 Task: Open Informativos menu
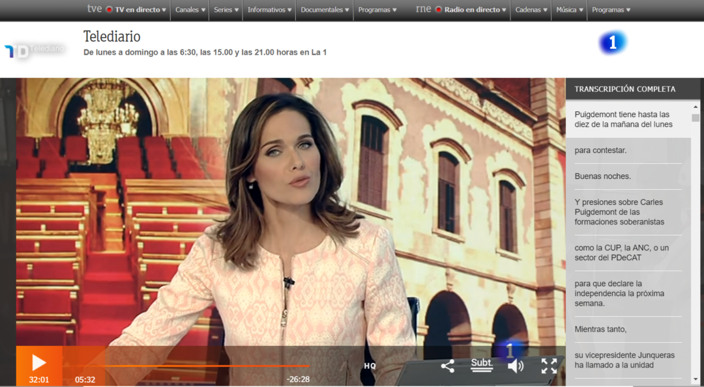pyautogui.click(x=269, y=10)
